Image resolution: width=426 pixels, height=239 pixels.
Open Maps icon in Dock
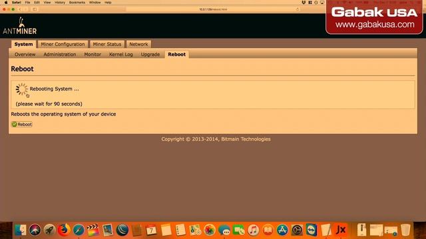tap(195, 230)
